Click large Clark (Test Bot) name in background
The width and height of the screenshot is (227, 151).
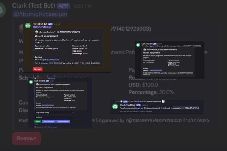pos(34,6)
